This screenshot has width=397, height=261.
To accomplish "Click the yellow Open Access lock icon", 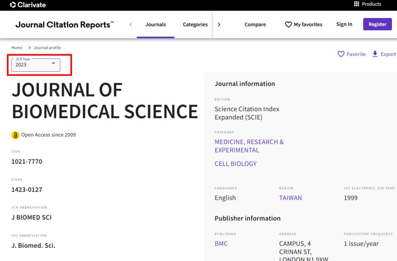I will (x=16, y=135).
